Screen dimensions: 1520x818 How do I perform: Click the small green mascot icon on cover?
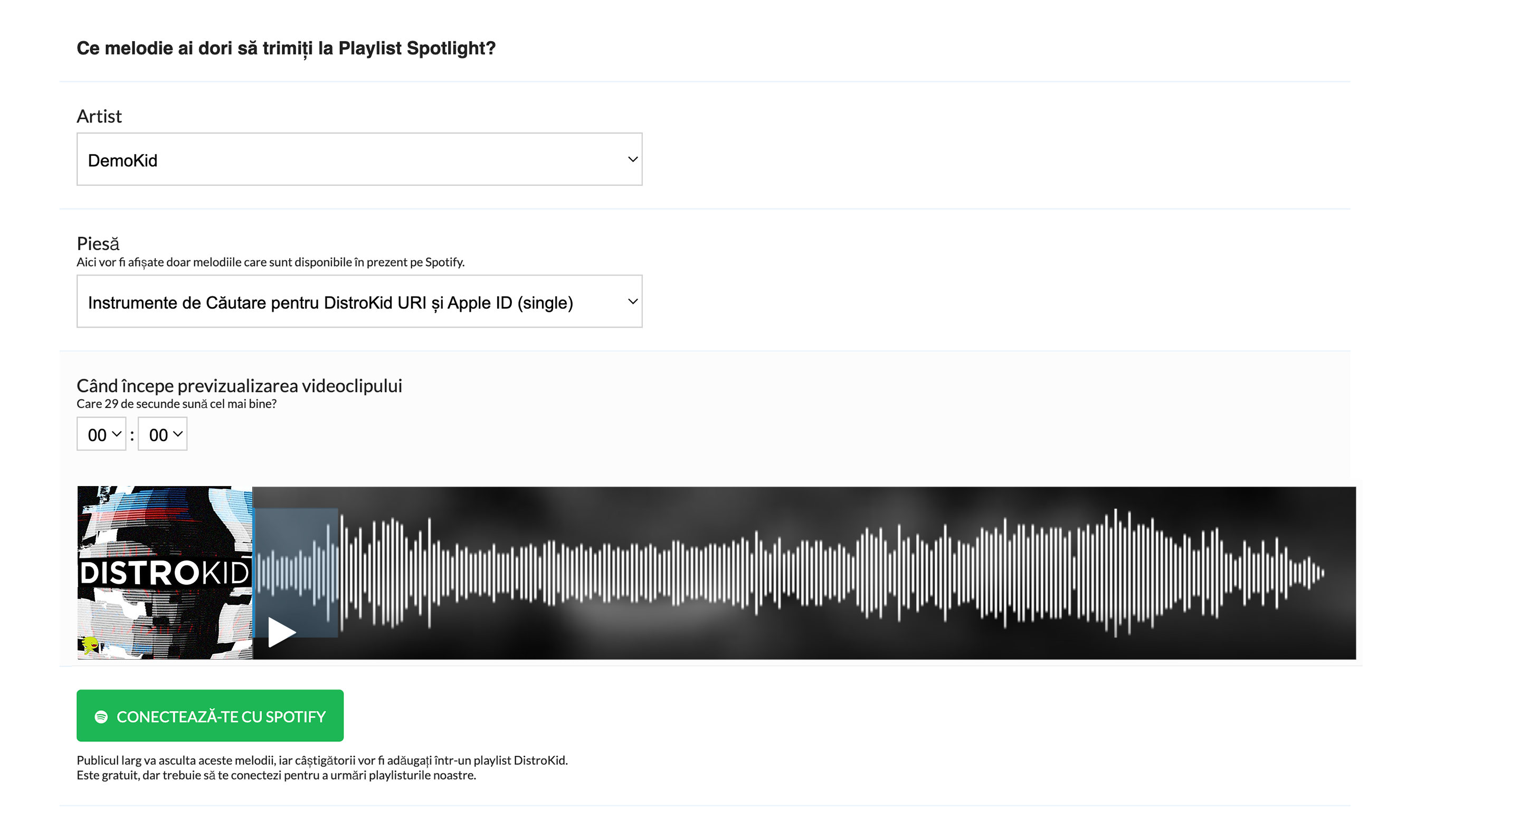(x=89, y=644)
